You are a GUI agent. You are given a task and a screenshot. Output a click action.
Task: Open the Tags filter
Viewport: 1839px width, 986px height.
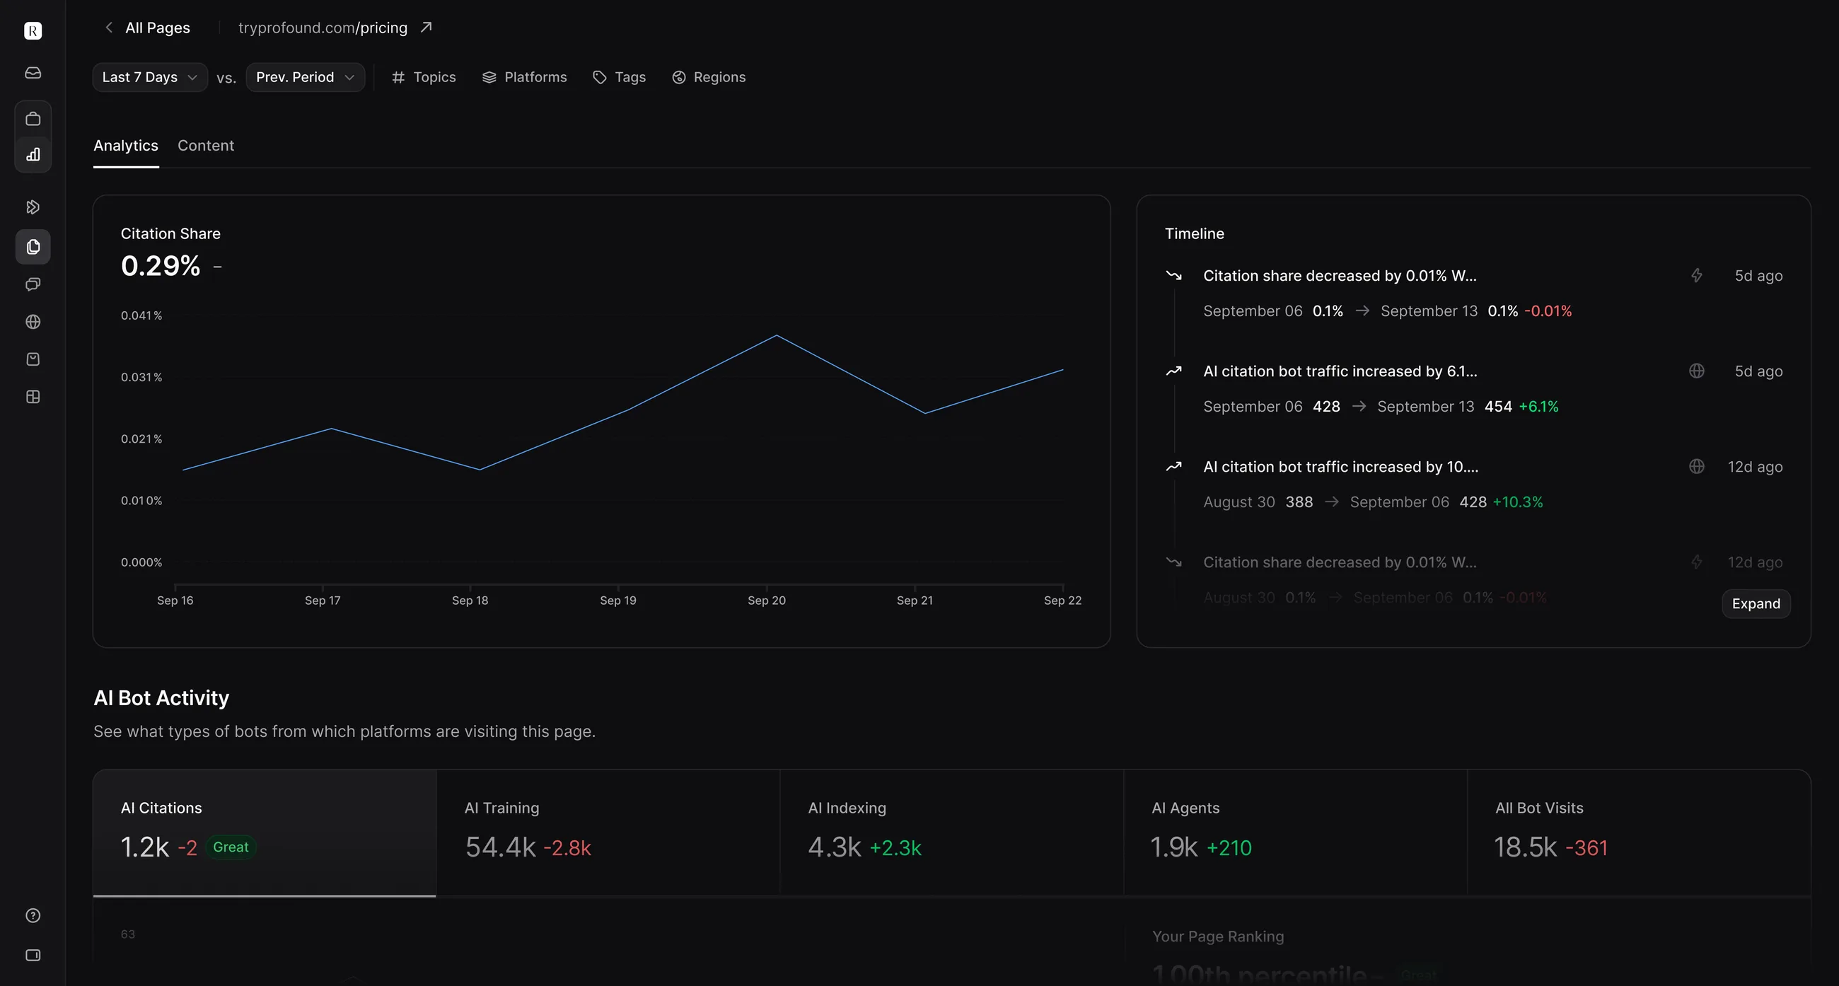coord(619,77)
